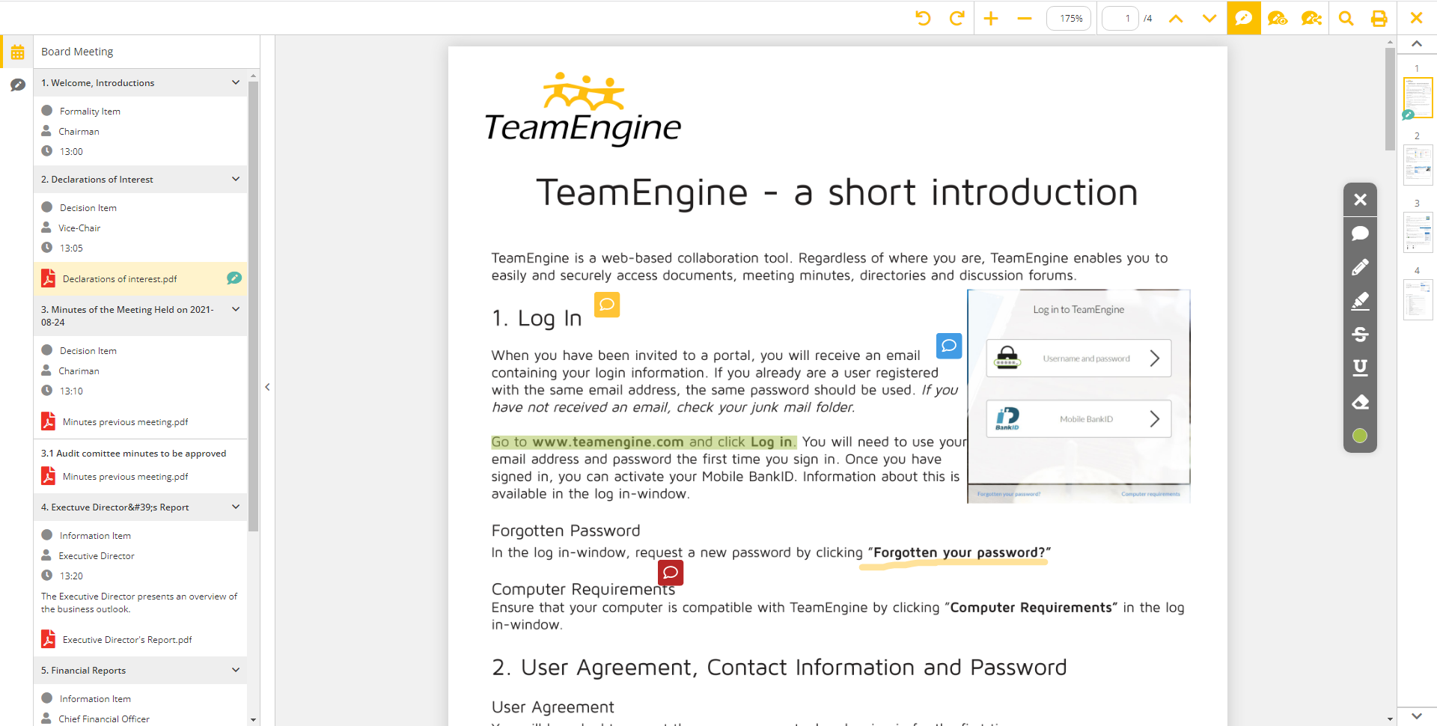Click the document vertical scrollbar
The width and height of the screenshot is (1437, 726).
[1390, 99]
